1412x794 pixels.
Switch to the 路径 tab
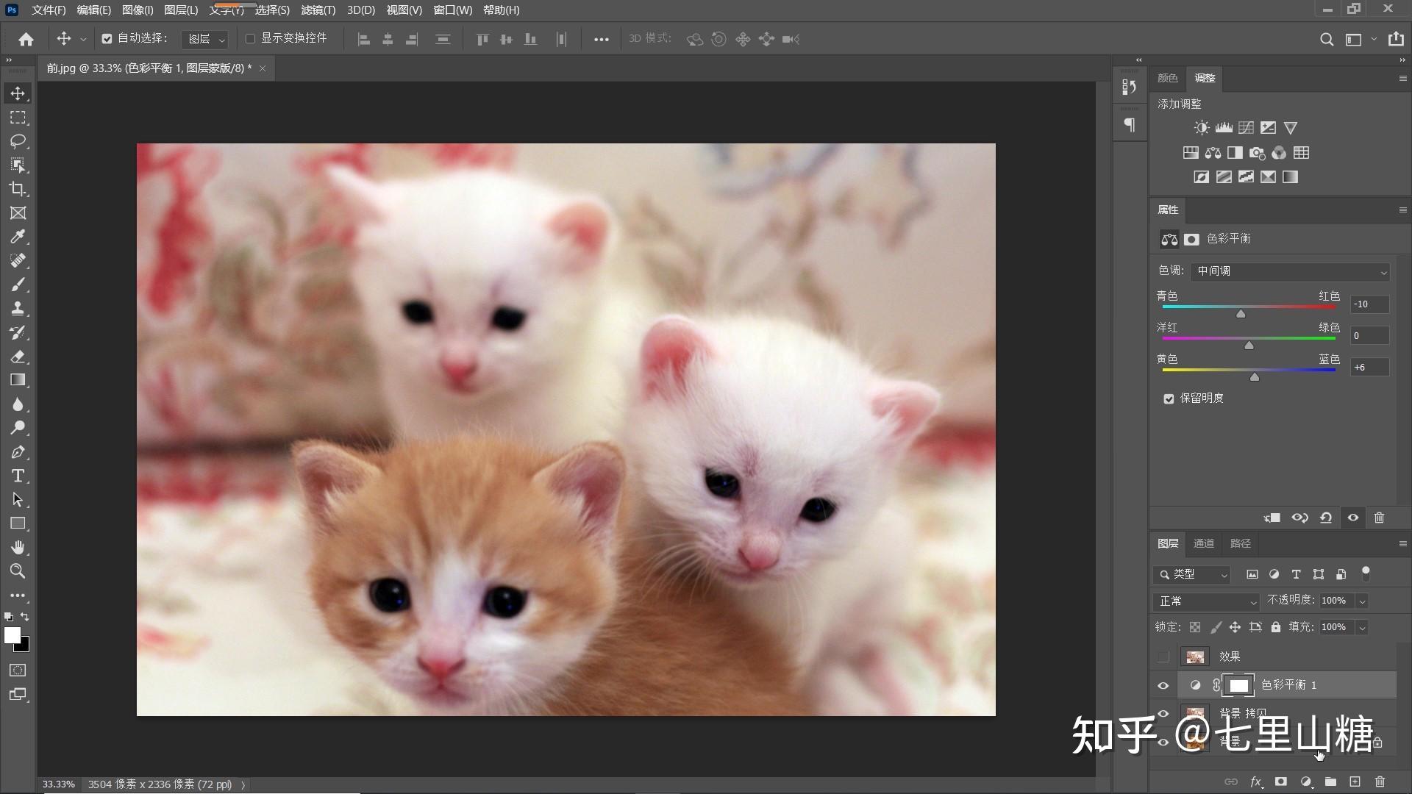pyautogui.click(x=1241, y=543)
